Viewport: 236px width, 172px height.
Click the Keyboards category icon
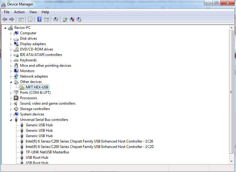point(16,60)
